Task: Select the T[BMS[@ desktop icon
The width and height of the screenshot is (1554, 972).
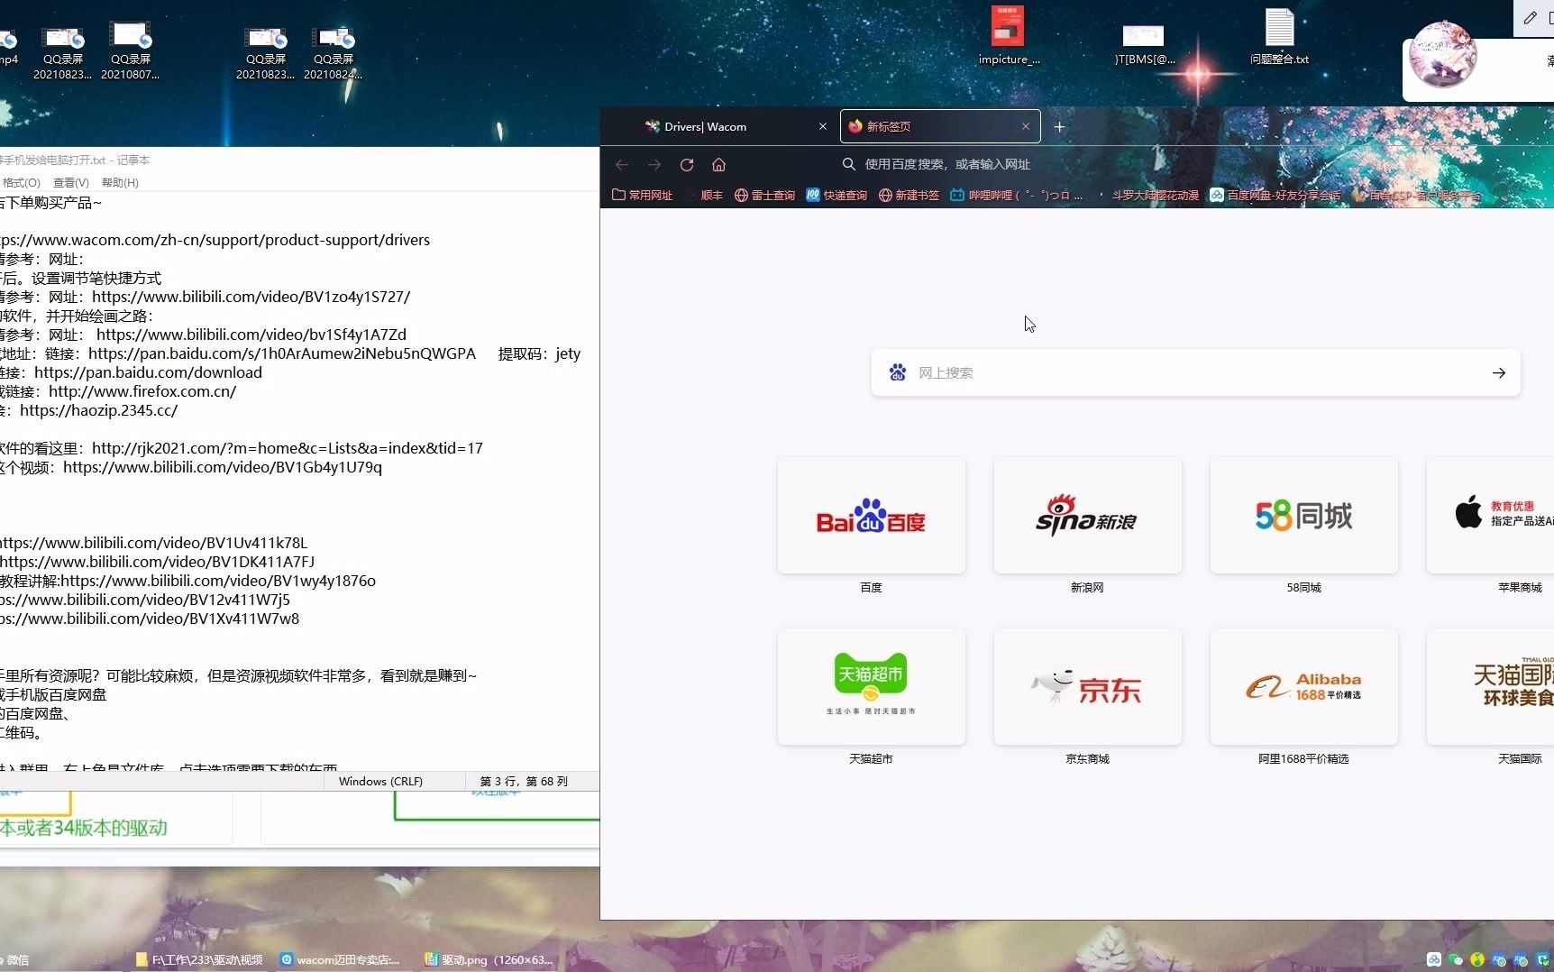Action: (1144, 43)
